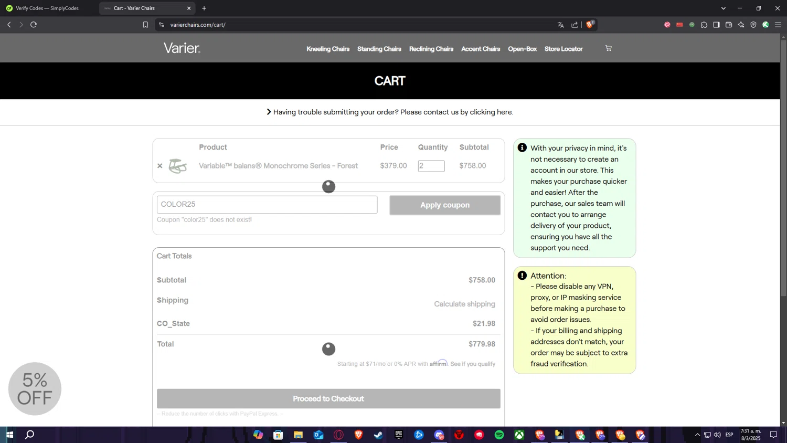Open Store Locator page

pos(563,49)
